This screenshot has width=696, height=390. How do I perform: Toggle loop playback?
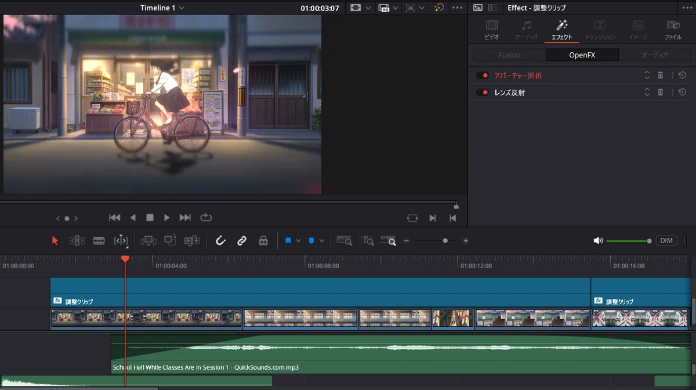pyautogui.click(x=206, y=218)
